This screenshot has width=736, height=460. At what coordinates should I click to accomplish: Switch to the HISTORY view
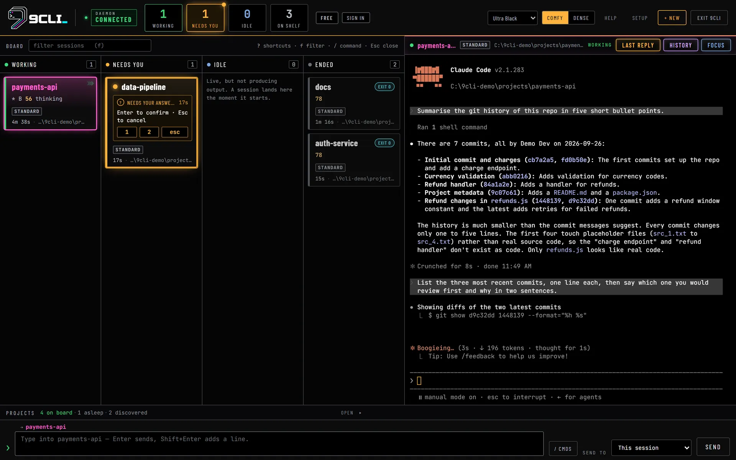pyautogui.click(x=680, y=45)
